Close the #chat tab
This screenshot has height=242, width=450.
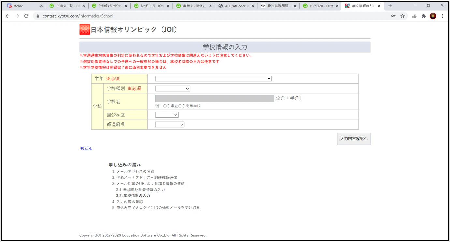tap(41, 6)
